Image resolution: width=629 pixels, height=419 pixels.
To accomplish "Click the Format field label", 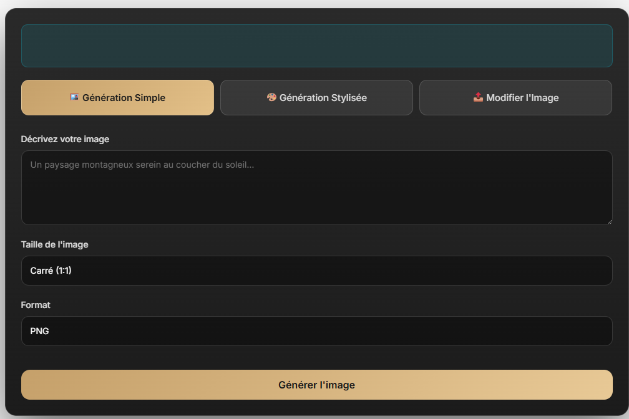I will [36, 305].
